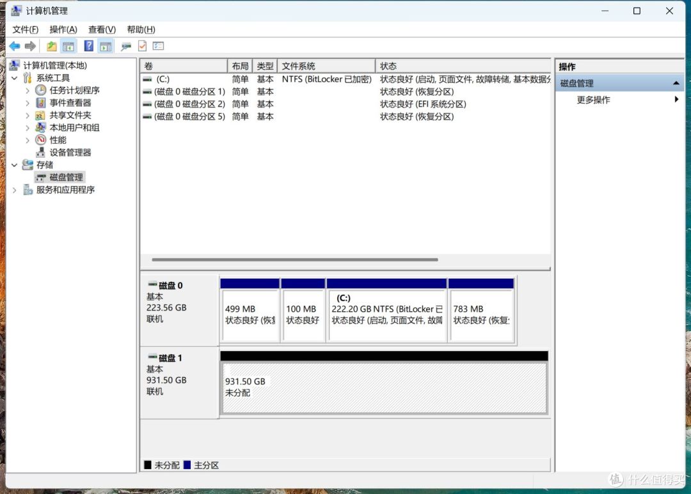Expand the 本地用户和组 node
691x494 pixels.
coord(28,128)
